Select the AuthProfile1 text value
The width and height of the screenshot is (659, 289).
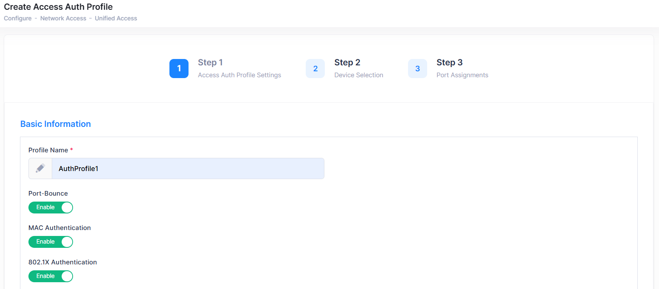click(x=78, y=168)
